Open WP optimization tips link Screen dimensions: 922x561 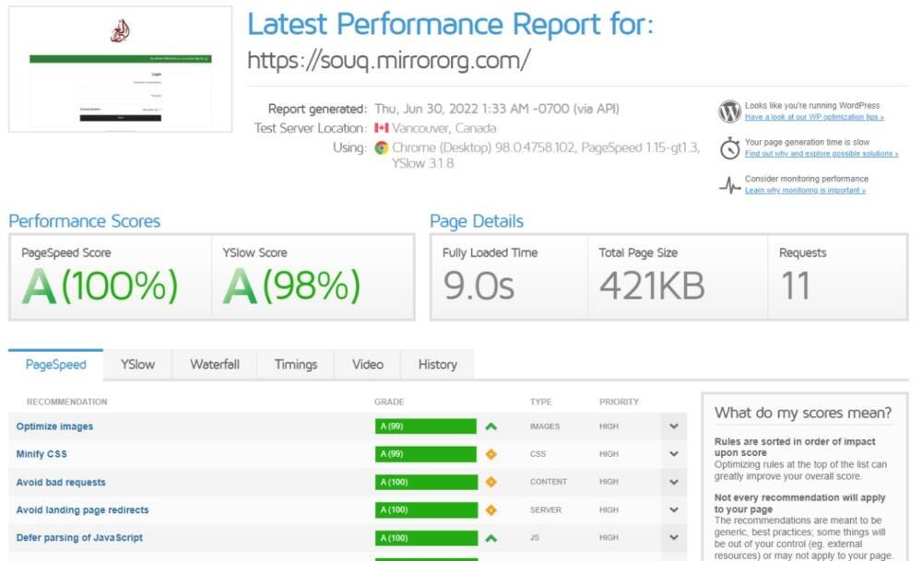(814, 117)
